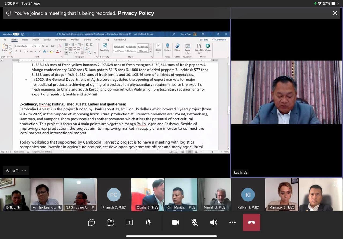Viewport: 343px width, 239px height.
Task: Toggle AutoSave switch in shared Word window
Action: [x=16, y=34]
